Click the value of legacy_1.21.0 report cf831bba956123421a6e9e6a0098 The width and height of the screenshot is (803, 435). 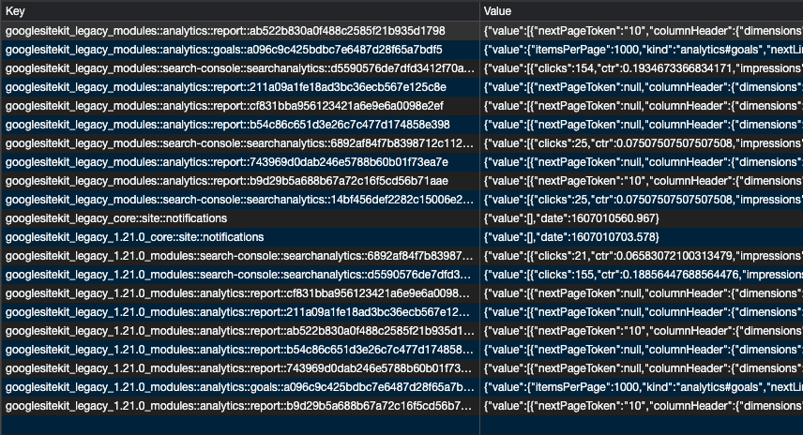642,293
